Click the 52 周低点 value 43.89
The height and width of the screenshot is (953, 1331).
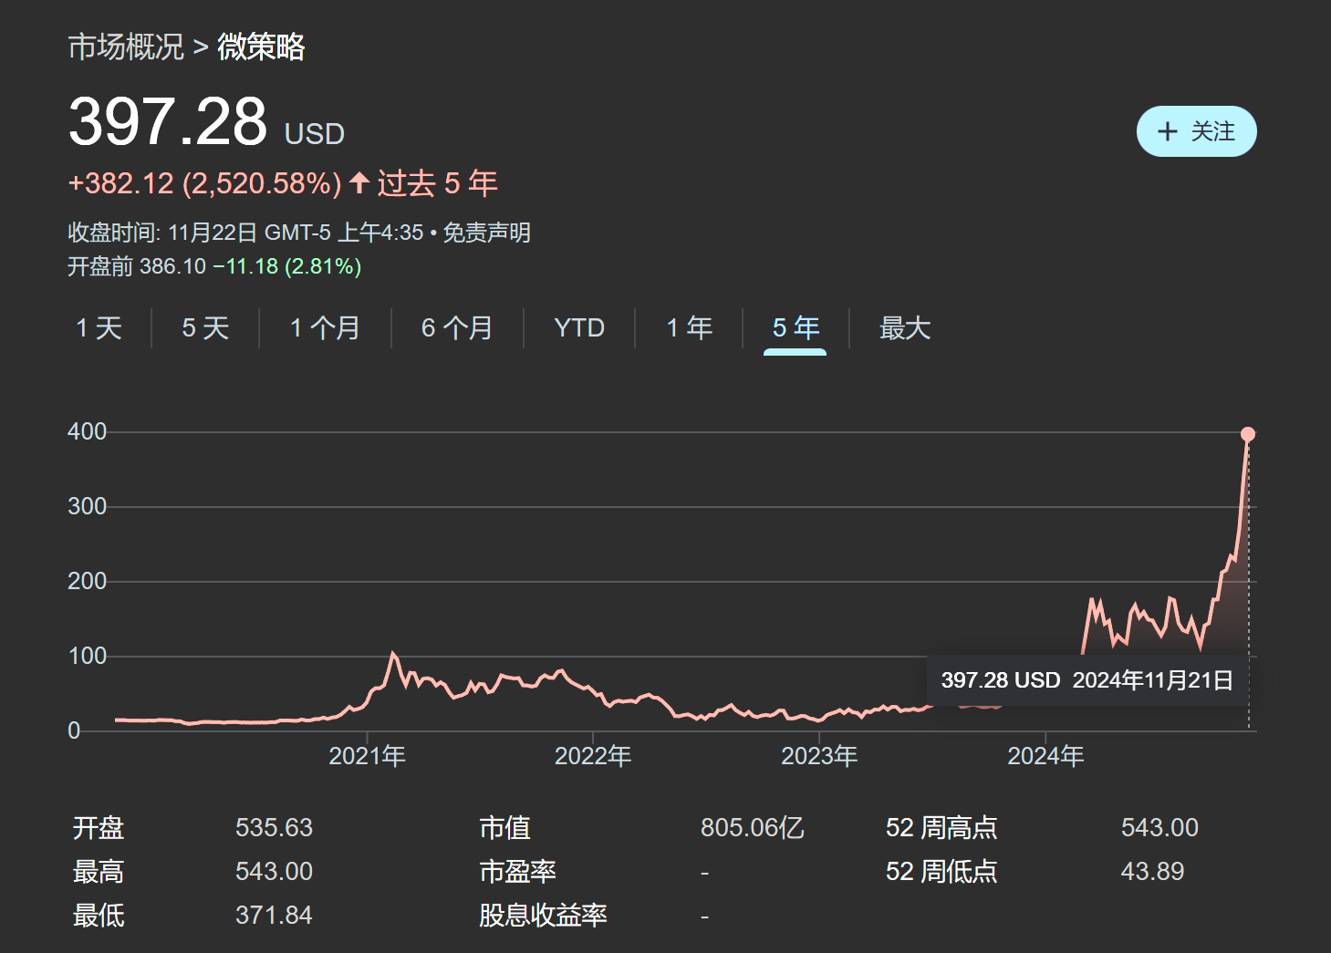(x=1152, y=871)
